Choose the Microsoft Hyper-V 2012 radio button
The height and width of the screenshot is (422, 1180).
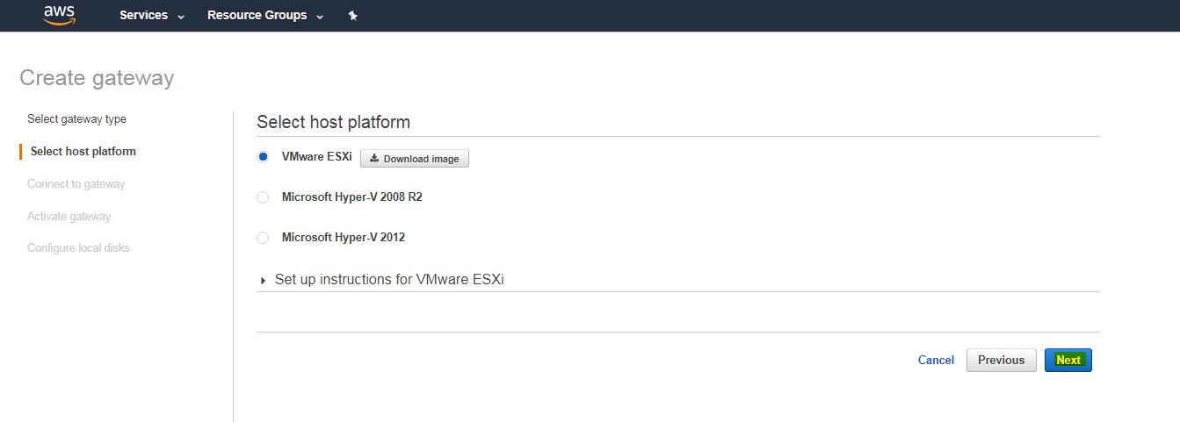[x=263, y=238]
